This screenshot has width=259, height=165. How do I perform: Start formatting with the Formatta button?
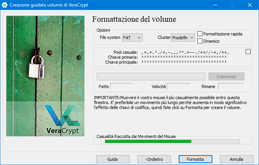coord(195,159)
